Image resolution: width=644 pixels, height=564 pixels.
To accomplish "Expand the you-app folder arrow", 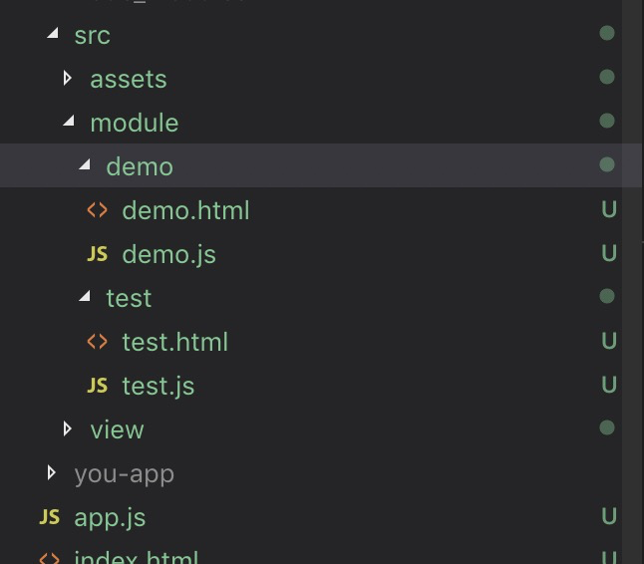I will click(52, 472).
